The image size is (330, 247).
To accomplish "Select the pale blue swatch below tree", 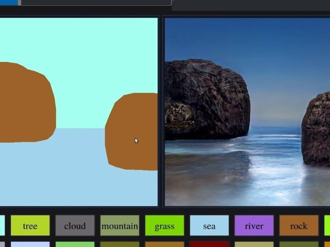I will point(30,244).
